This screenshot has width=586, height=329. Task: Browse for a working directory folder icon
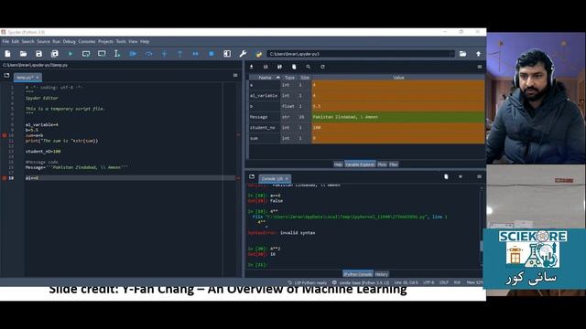462,54
